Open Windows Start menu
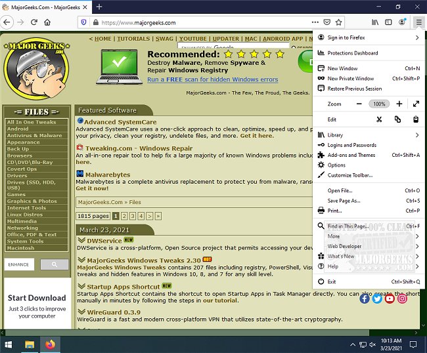 (x=8, y=345)
